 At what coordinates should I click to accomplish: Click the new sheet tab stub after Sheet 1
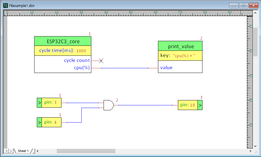[x=33, y=151]
